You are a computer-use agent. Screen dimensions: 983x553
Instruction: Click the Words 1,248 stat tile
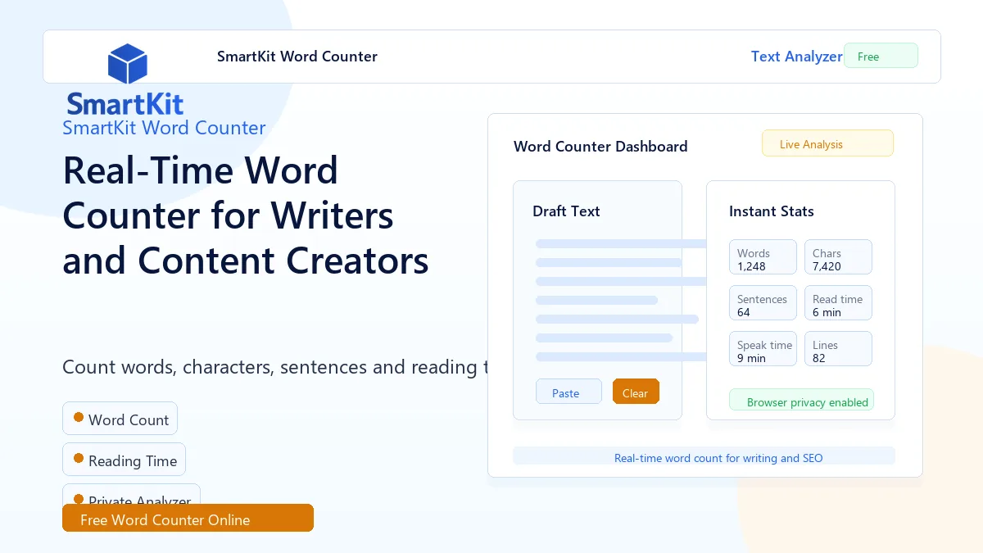(763, 257)
